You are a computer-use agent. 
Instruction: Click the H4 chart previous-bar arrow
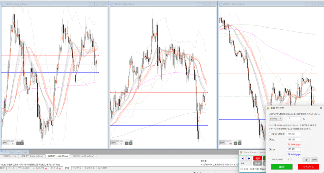tap(127, 143)
